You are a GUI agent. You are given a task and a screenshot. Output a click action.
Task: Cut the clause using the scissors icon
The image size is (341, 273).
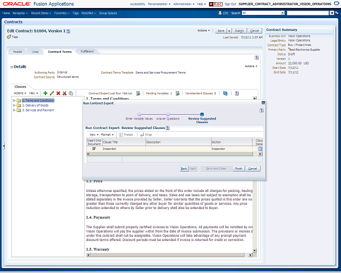pyautogui.click(x=64, y=93)
